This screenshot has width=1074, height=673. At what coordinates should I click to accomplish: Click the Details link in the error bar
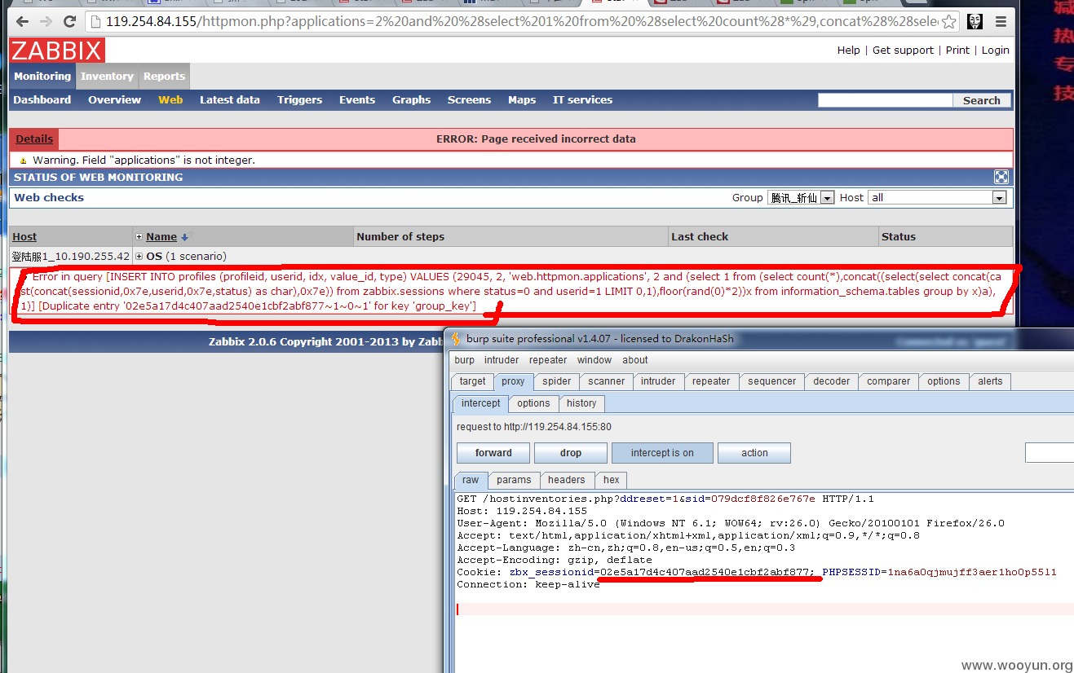pyautogui.click(x=34, y=139)
